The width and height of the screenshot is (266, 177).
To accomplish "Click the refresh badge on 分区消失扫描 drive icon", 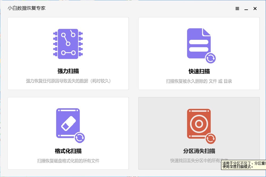I will tap(210, 138).
